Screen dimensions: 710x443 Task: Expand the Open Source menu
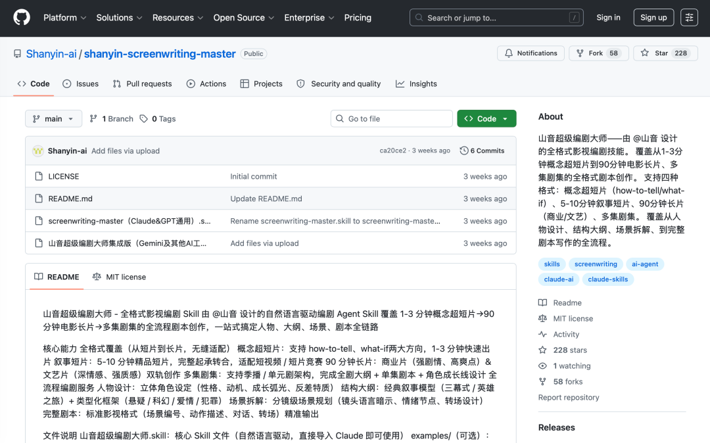click(x=243, y=18)
